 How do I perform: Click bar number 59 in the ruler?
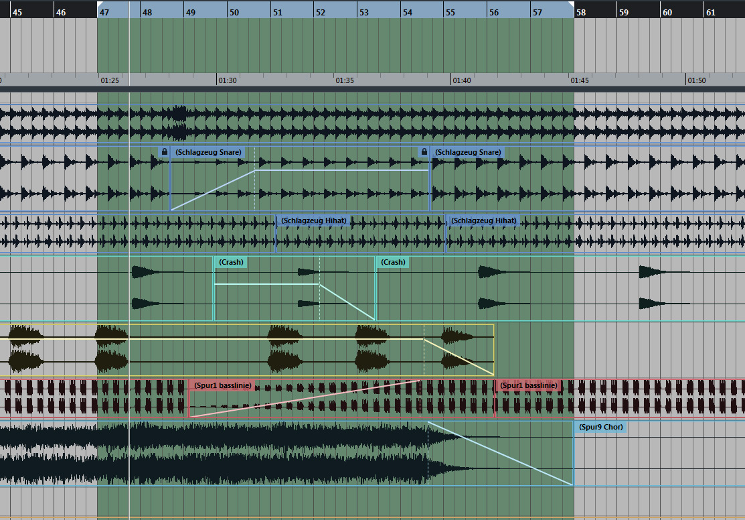click(x=624, y=12)
